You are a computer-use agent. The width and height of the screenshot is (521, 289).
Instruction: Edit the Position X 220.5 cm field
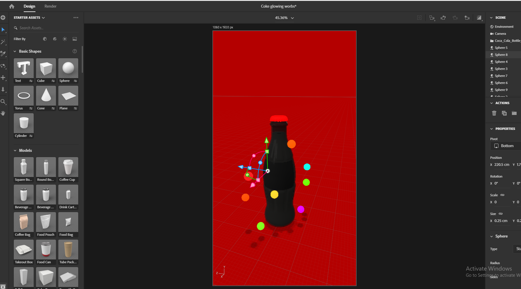pos(502,165)
